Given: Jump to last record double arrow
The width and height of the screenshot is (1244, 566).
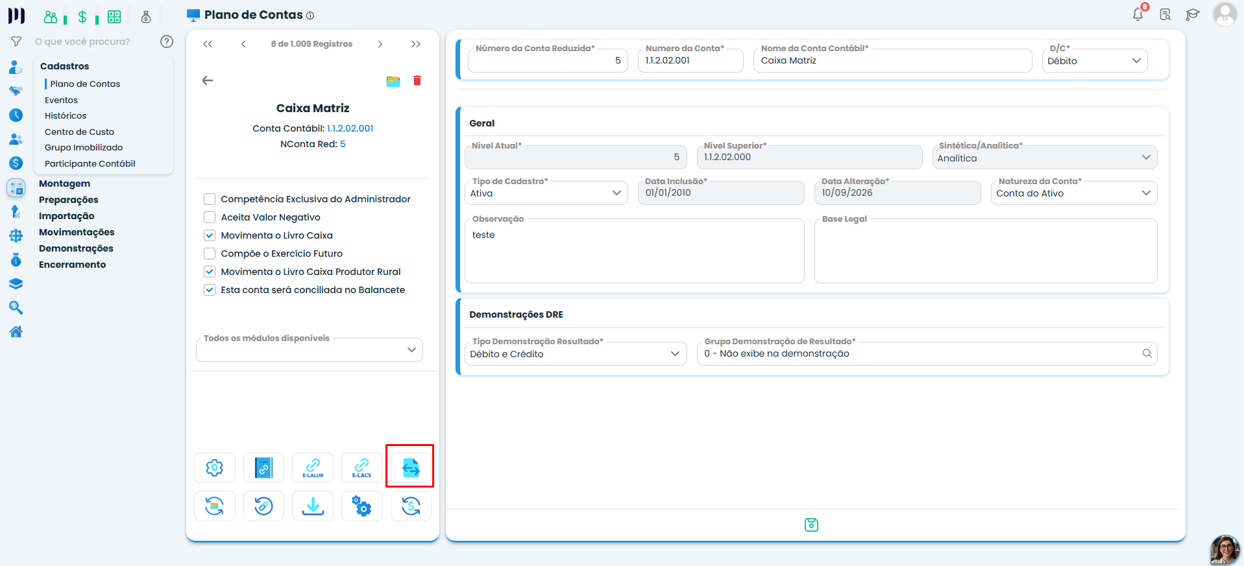Looking at the screenshot, I should pyautogui.click(x=416, y=44).
